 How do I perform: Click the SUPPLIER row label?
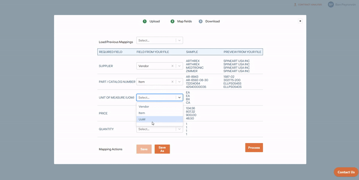[106, 66]
